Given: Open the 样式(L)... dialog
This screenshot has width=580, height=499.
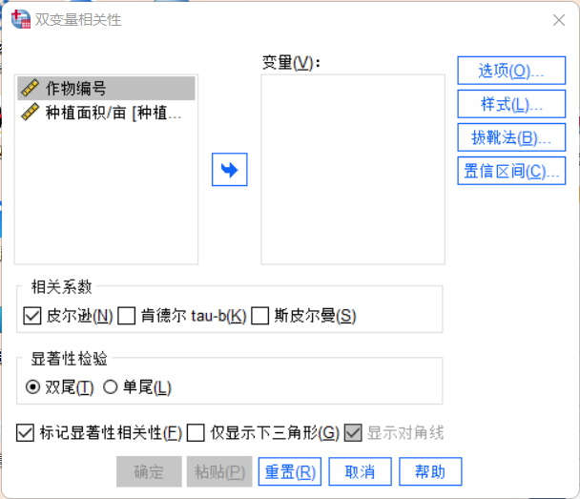Looking at the screenshot, I should coord(511,104).
